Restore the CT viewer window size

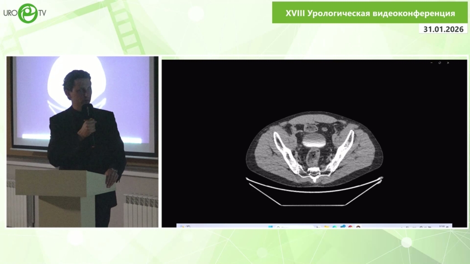pyautogui.click(x=440, y=63)
